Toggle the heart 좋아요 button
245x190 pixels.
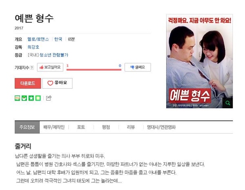tap(57, 83)
